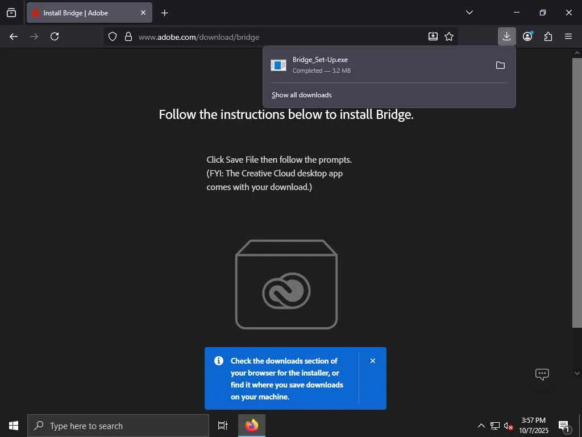Viewport: 582px width, 437px height.
Task: Click the scrollbar up arrow
Action: pos(577,53)
